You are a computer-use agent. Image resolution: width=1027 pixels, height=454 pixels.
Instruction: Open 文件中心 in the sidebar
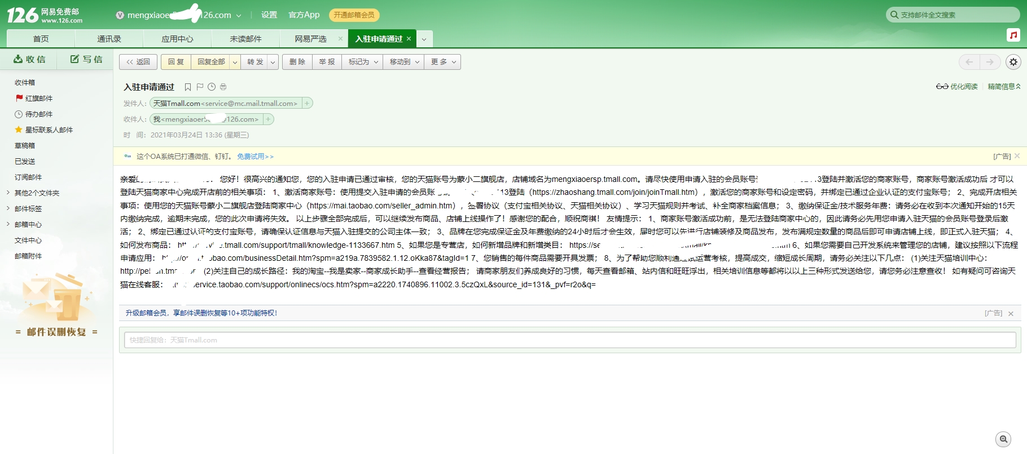click(x=28, y=240)
